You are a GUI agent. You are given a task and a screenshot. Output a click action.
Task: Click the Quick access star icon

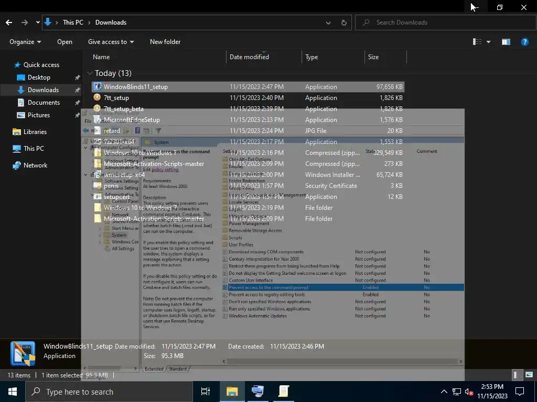pyautogui.click(x=17, y=64)
